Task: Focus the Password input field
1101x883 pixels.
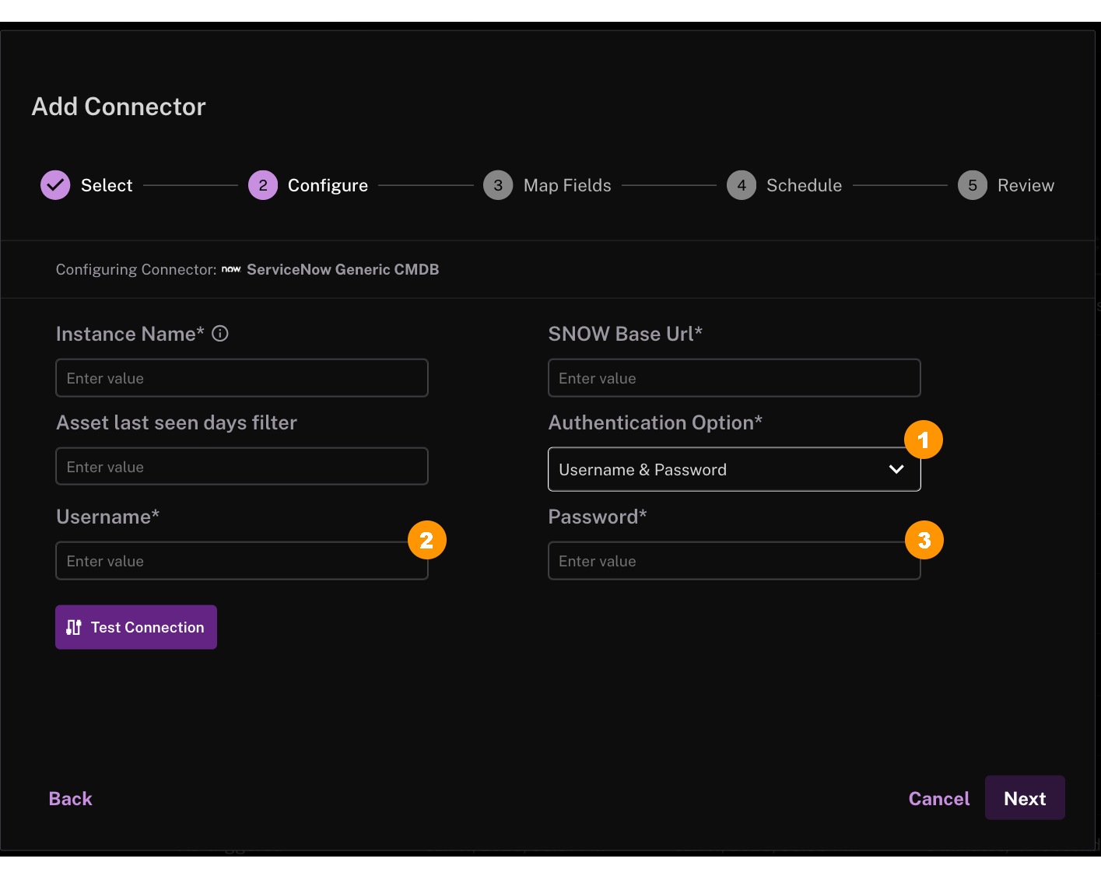Action: tap(735, 561)
